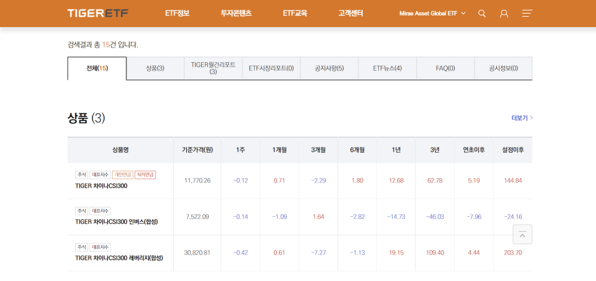Click the 1주 column header
This screenshot has height=281, width=596.
coord(241,150)
